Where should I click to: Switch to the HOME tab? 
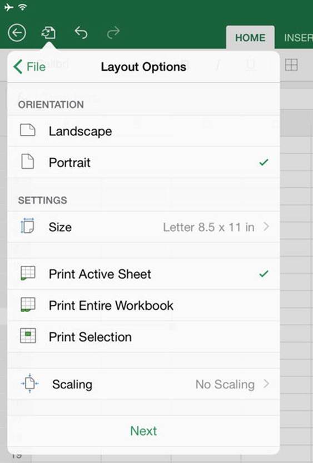pyautogui.click(x=250, y=37)
